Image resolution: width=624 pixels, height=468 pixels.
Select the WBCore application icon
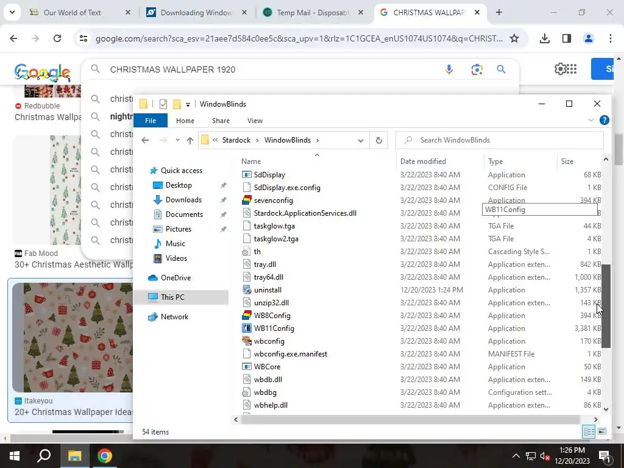pos(247,366)
